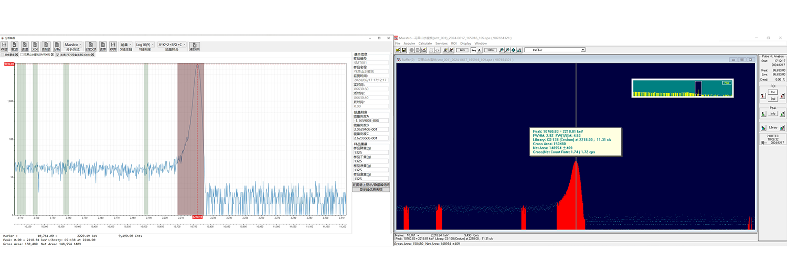Viewport: 787px width, 262px height.
Task: Click the Clear spectrum icon in Maestro
Action: pos(423,50)
